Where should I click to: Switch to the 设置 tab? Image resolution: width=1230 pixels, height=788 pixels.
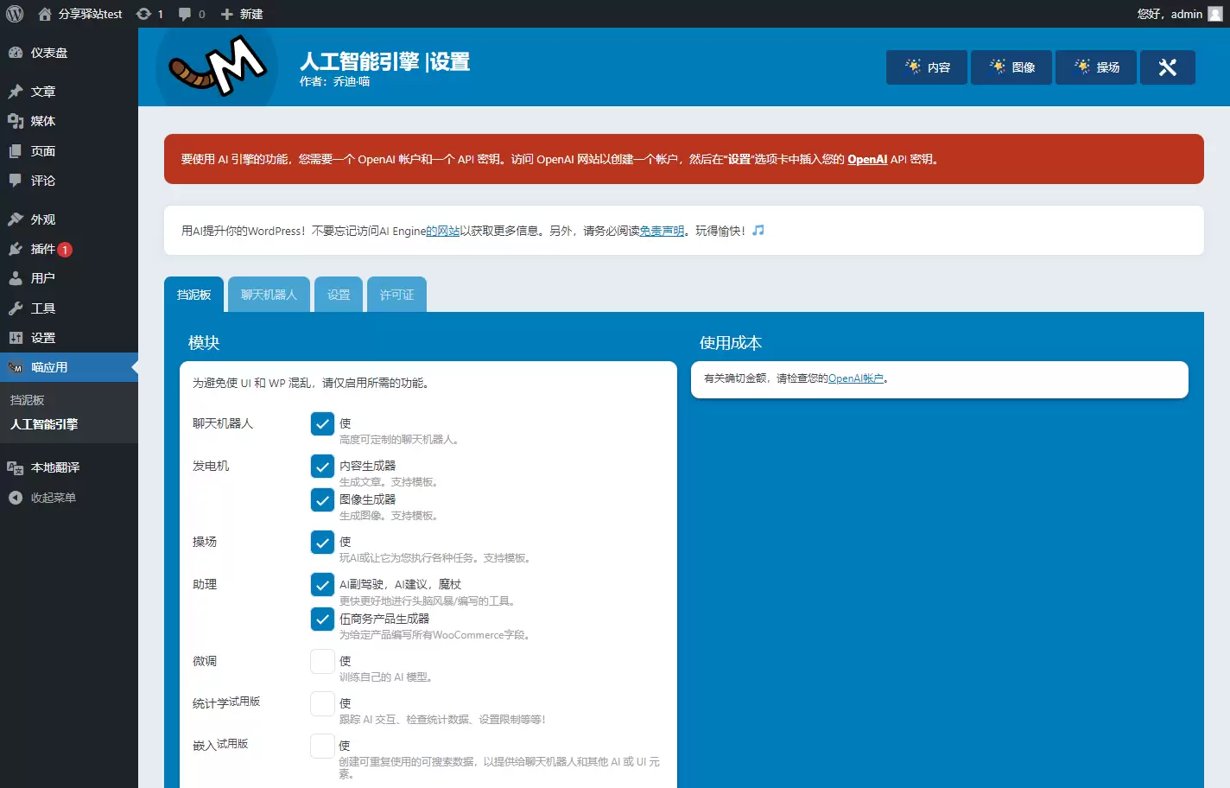click(x=339, y=295)
